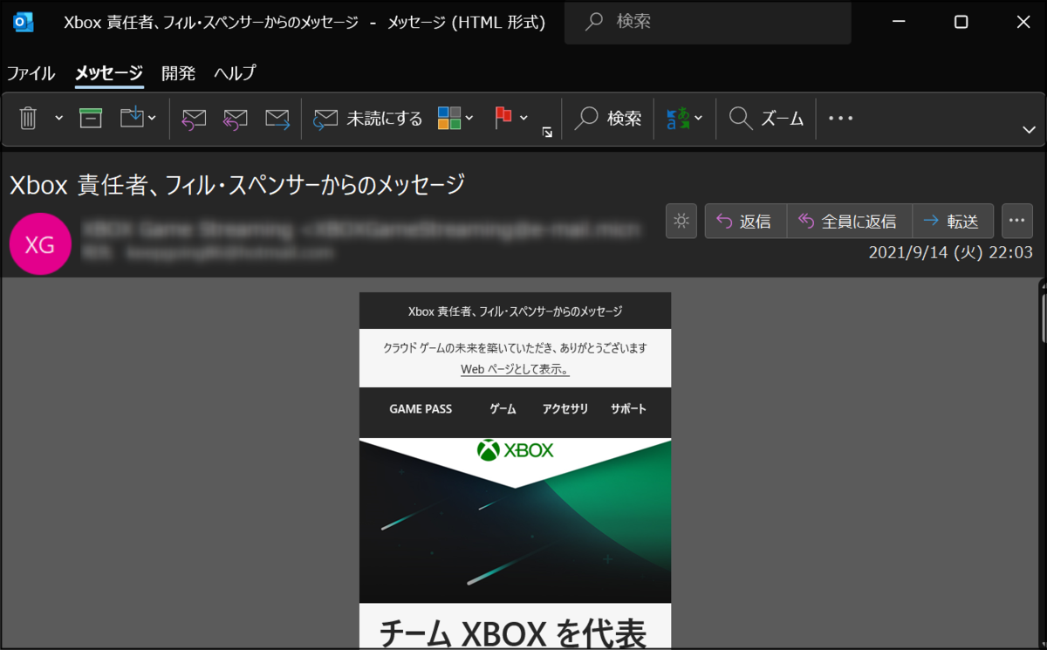1047x650 pixels.
Task: Open the delete options dropdown arrow
Action: [58, 118]
